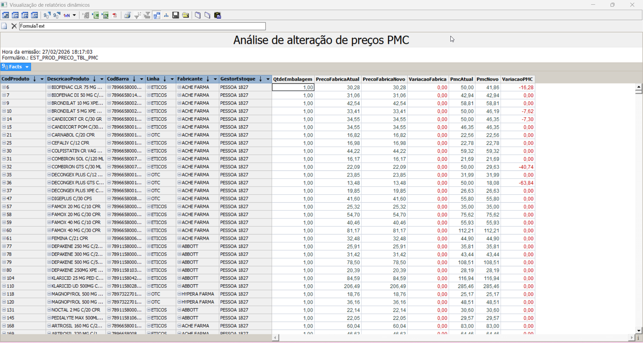Click the 1xN toolbar icon
Viewport: 643px width, 343px height.
(x=67, y=15)
